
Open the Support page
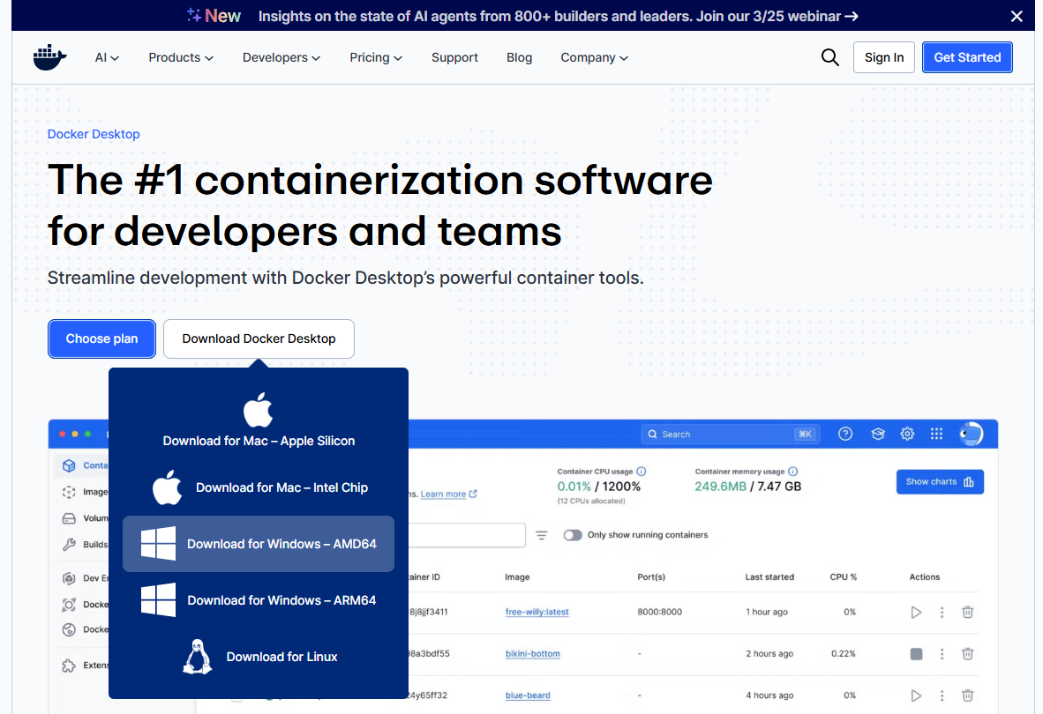tap(454, 58)
